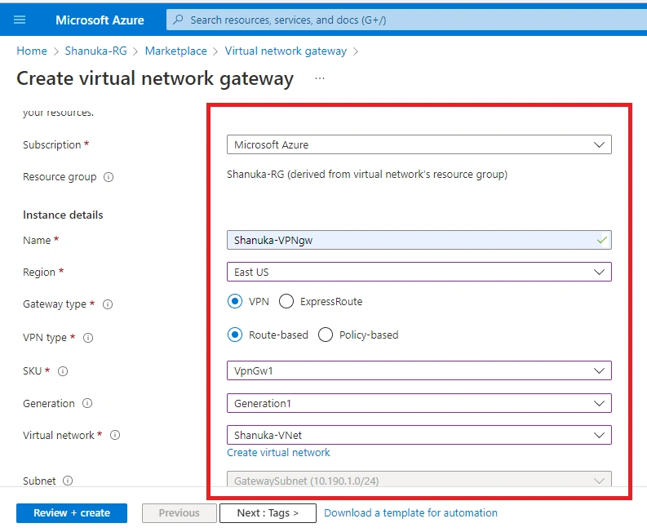Open the hamburger portal menu
The width and height of the screenshot is (647, 532).
(x=20, y=20)
